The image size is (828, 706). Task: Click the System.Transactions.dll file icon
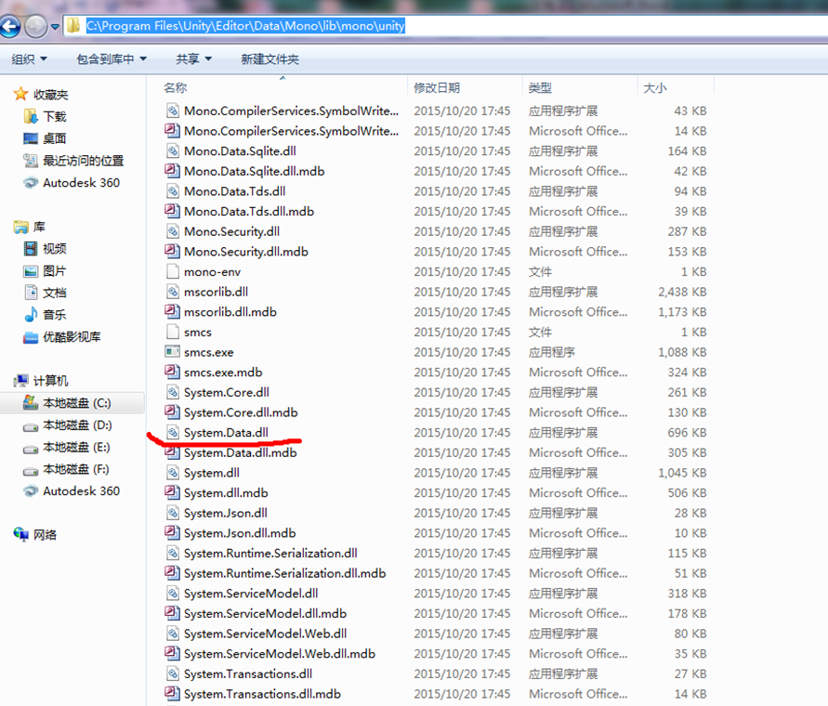pyautogui.click(x=172, y=673)
